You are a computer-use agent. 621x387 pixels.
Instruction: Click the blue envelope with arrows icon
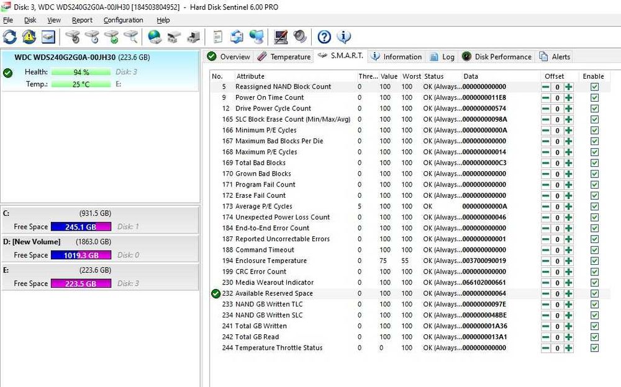[237, 37]
